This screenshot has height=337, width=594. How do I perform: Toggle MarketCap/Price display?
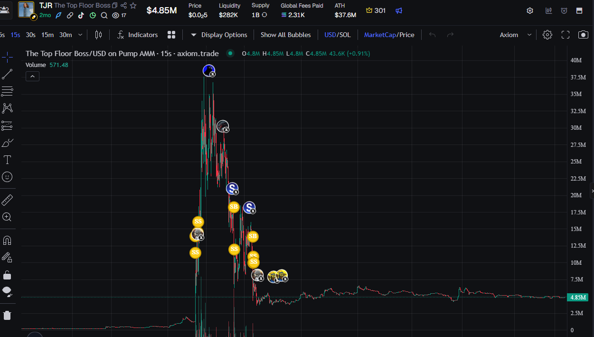pyautogui.click(x=389, y=35)
